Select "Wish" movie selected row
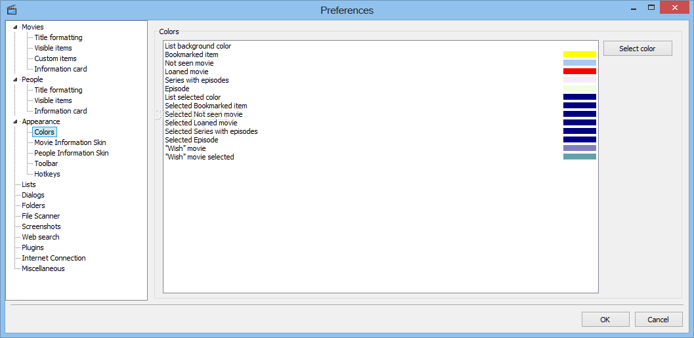This screenshot has height=338, width=694. 381,157
